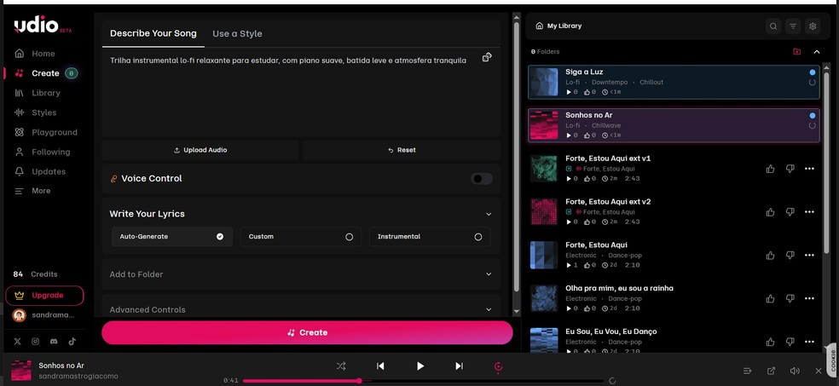Skip to previous track
Image resolution: width=839 pixels, height=386 pixels.
point(380,366)
